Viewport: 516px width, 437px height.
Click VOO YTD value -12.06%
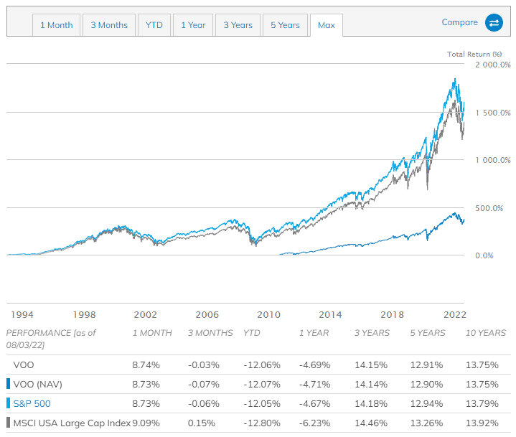click(x=262, y=365)
